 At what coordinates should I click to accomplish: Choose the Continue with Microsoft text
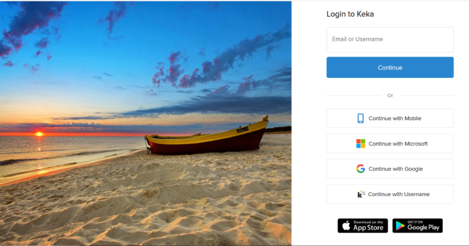[x=398, y=144]
